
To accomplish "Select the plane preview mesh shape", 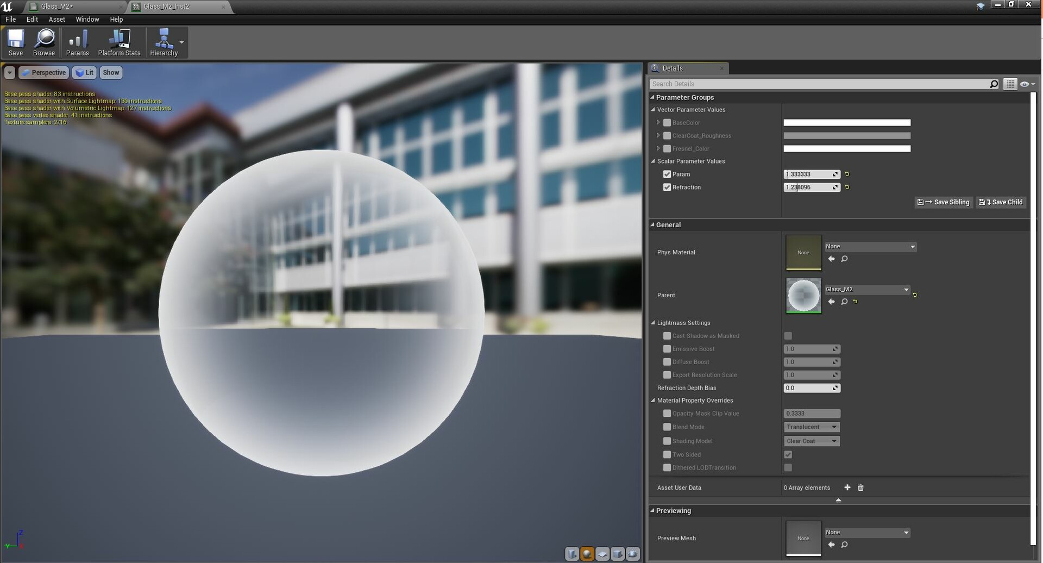I will click(x=602, y=554).
